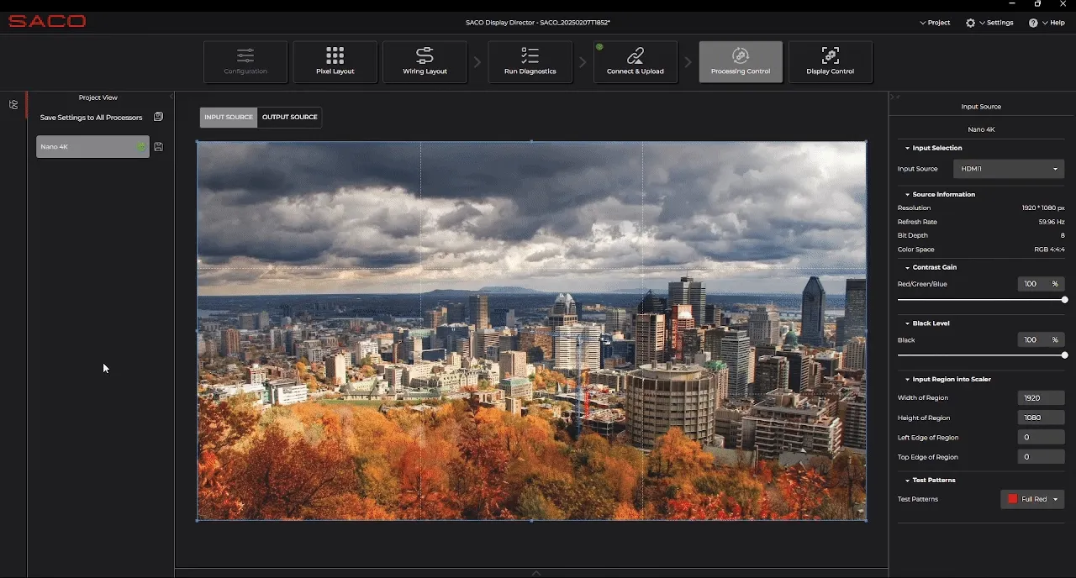Open the Settings menu
The width and height of the screenshot is (1076, 578).
coord(990,23)
